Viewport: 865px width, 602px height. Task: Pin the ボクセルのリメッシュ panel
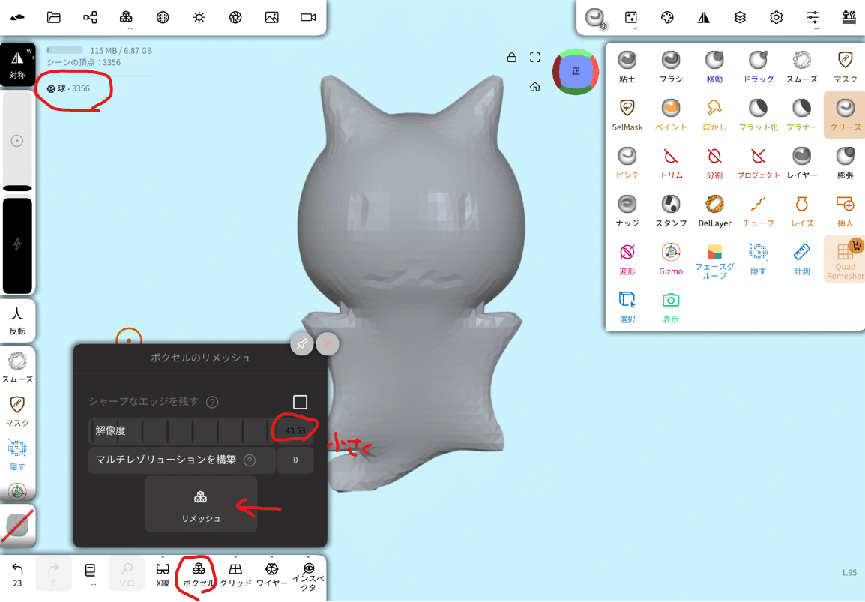pyautogui.click(x=302, y=344)
